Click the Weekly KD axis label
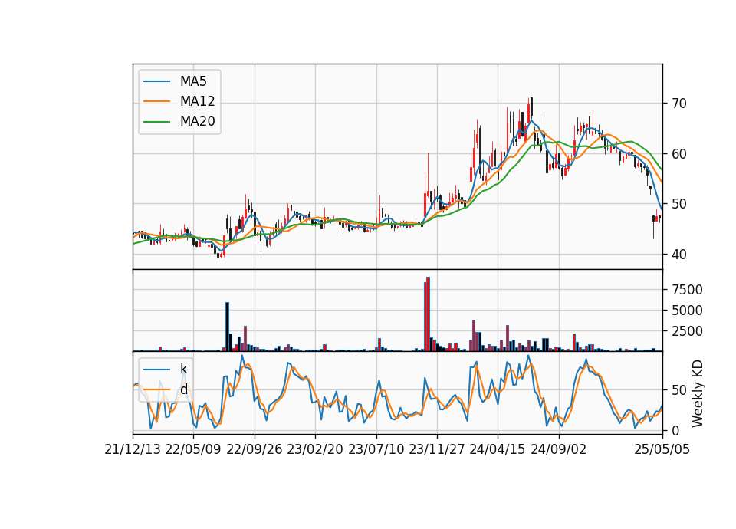The width and height of the screenshot is (736, 529). coord(698,393)
